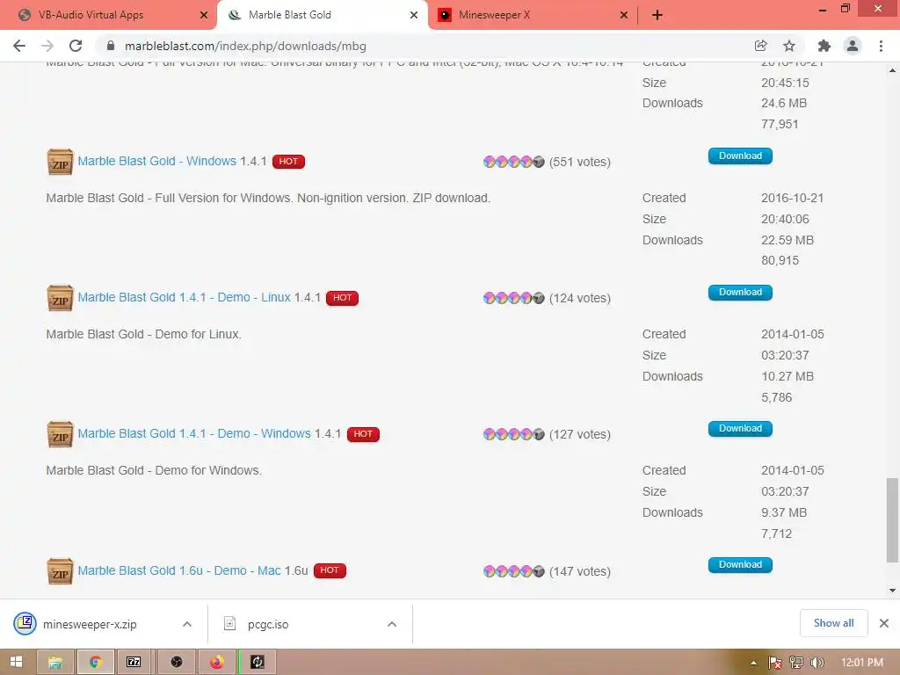Close the downloads bar
Viewport: 900px width, 675px height.
point(884,623)
